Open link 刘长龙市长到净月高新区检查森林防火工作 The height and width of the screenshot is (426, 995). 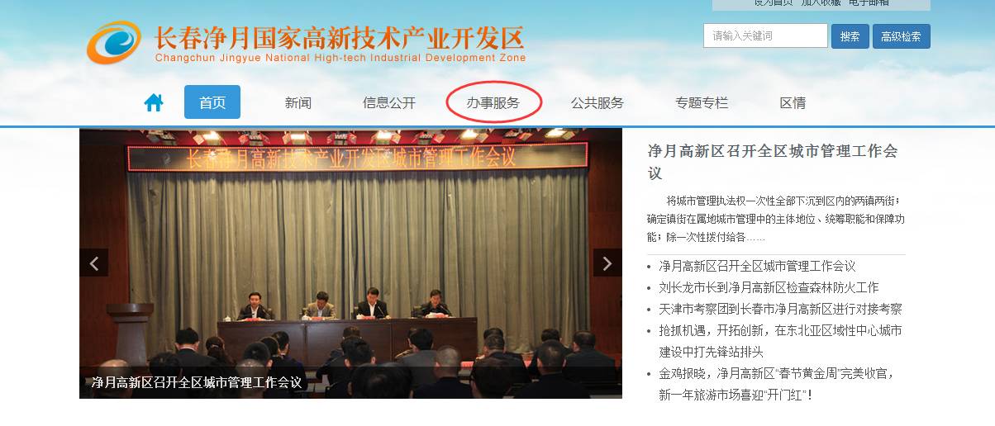(769, 287)
